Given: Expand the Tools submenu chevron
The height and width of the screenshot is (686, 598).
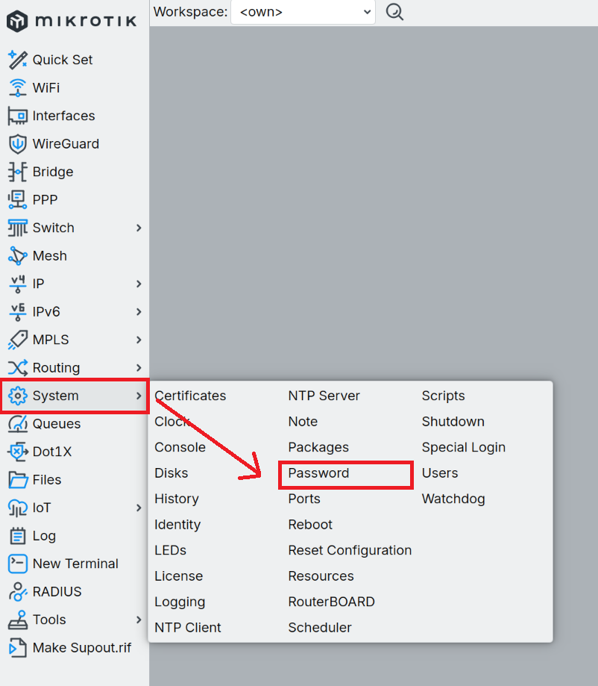Looking at the screenshot, I should pos(139,620).
